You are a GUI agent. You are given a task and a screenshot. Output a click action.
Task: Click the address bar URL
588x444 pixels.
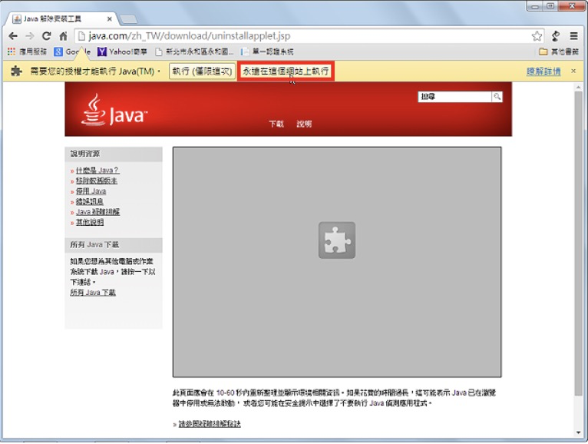(190, 36)
